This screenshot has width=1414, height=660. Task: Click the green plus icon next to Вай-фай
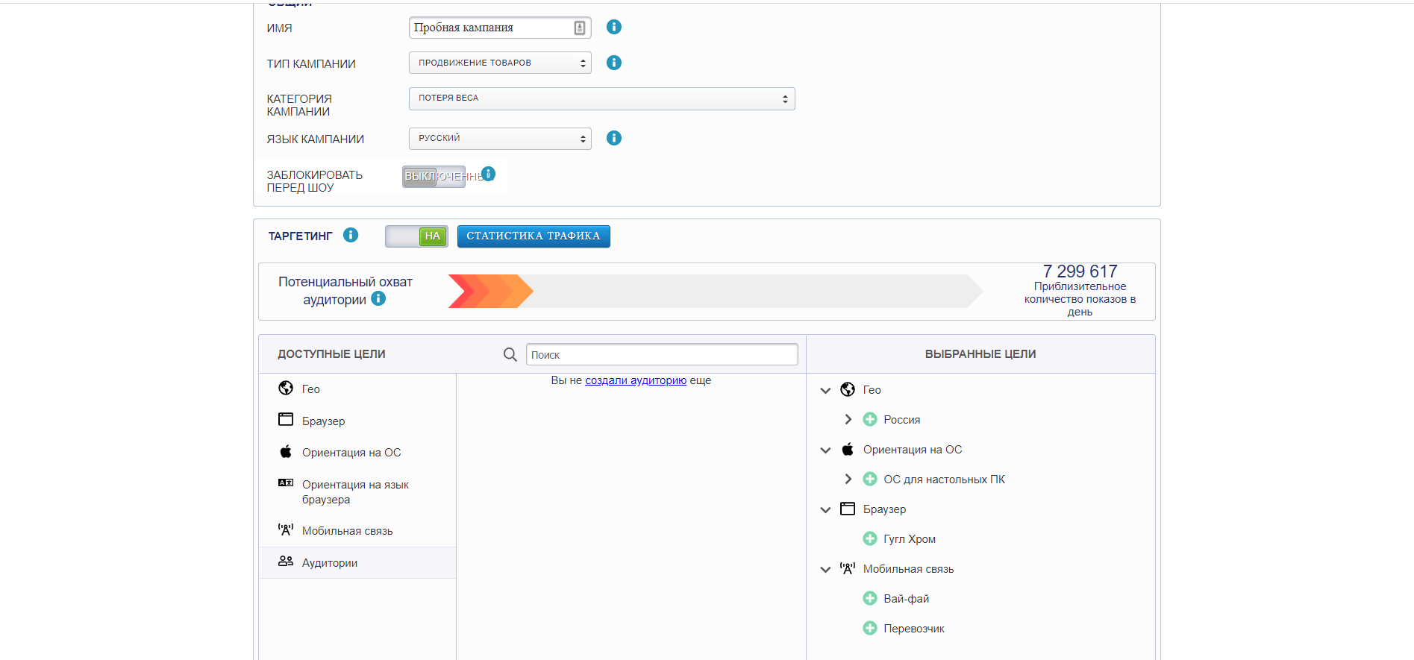pos(869,598)
